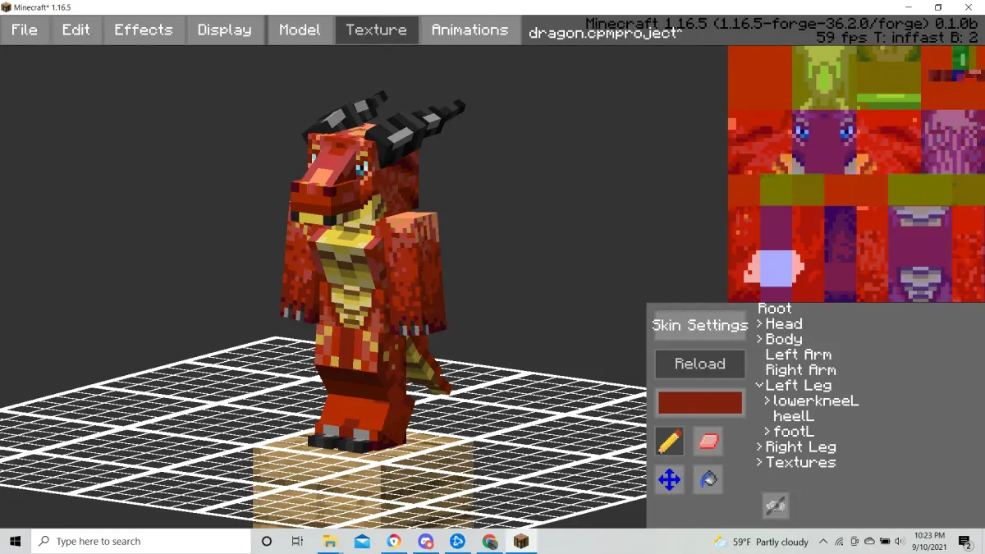Select Right Arm in the model tree
Image resolution: width=985 pixels, height=554 pixels.
[x=800, y=370]
